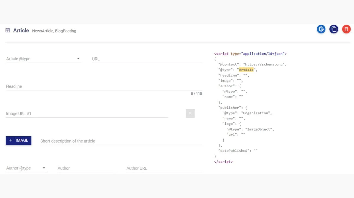Click the "image" line in JSON

click(x=231, y=80)
